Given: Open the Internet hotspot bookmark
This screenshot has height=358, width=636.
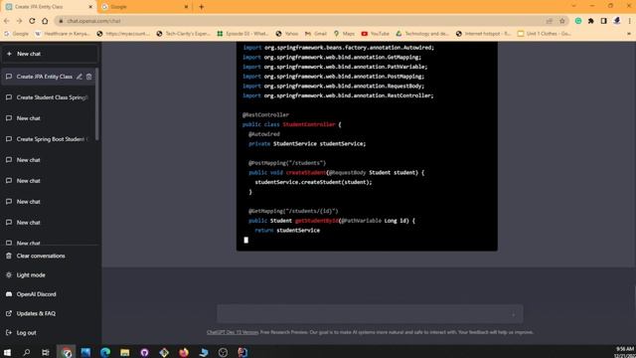Looking at the screenshot, I should [484, 34].
